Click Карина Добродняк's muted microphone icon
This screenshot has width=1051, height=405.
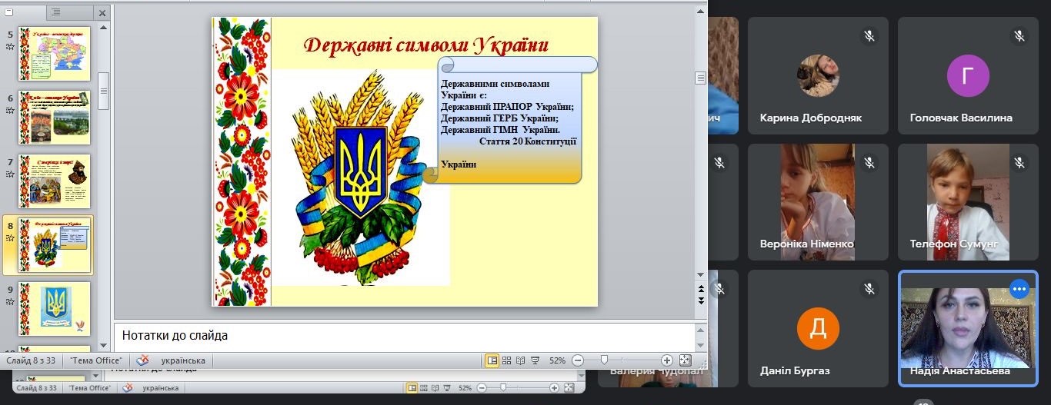[x=869, y=35]
